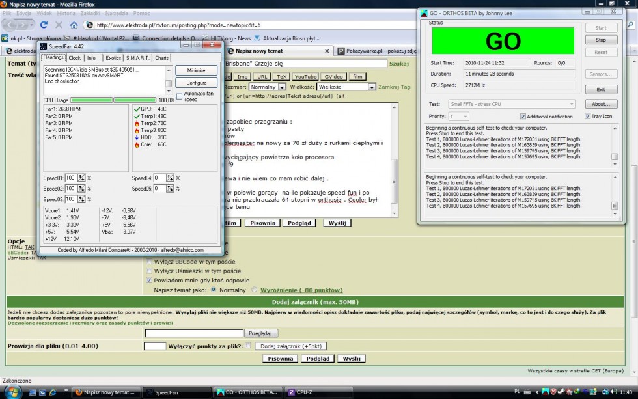Switch to SpeedFan taskbar button
The image size is (638, 399).
pos(177,392)
